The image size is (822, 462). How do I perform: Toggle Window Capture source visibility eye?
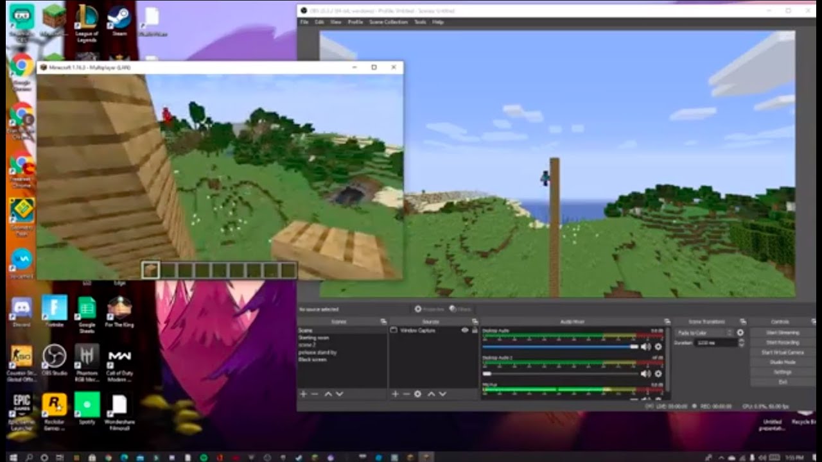click(465, 330)
